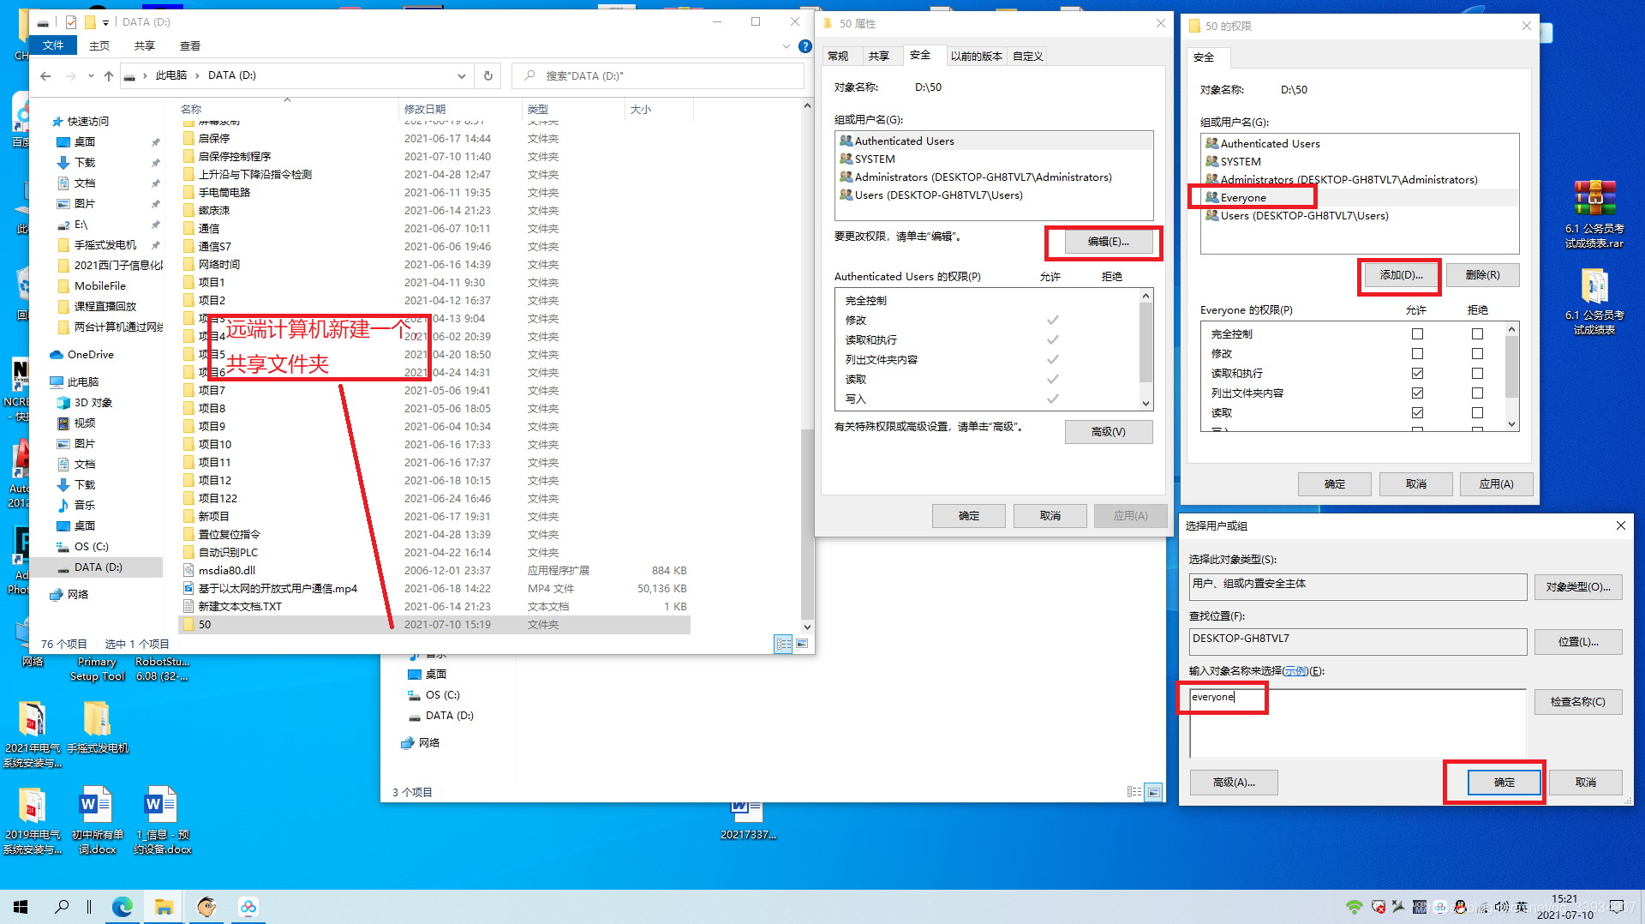Check Deny for 完全控制 for Everyone

point(1477,334)
